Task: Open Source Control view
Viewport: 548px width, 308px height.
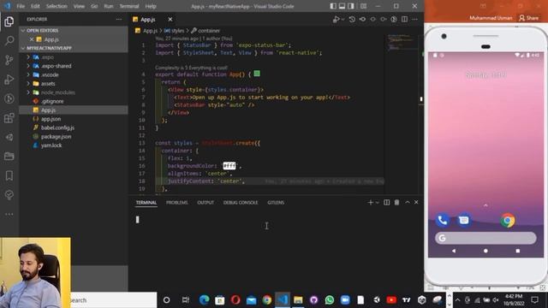Action: [9, 60]
